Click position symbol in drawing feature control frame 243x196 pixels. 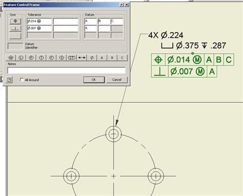click(x=158, y=60)
